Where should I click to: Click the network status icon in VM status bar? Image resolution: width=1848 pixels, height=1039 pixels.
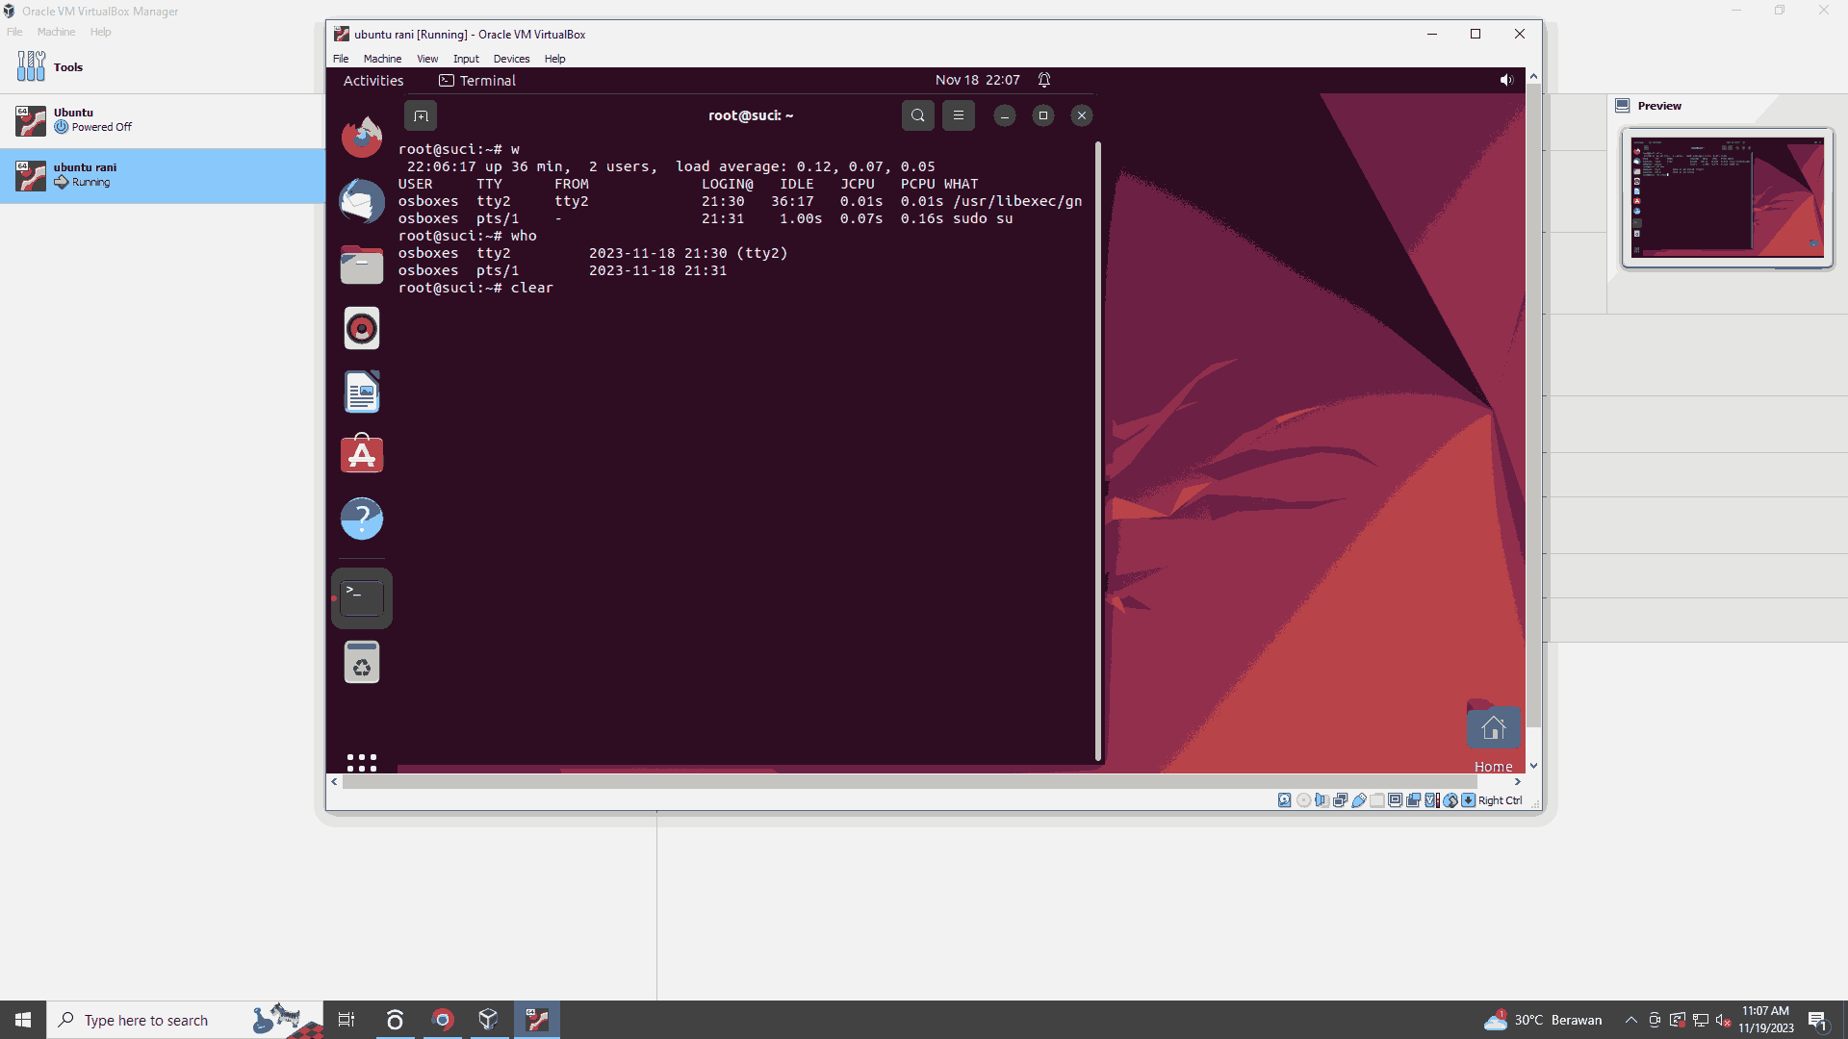click(1340, 800)
